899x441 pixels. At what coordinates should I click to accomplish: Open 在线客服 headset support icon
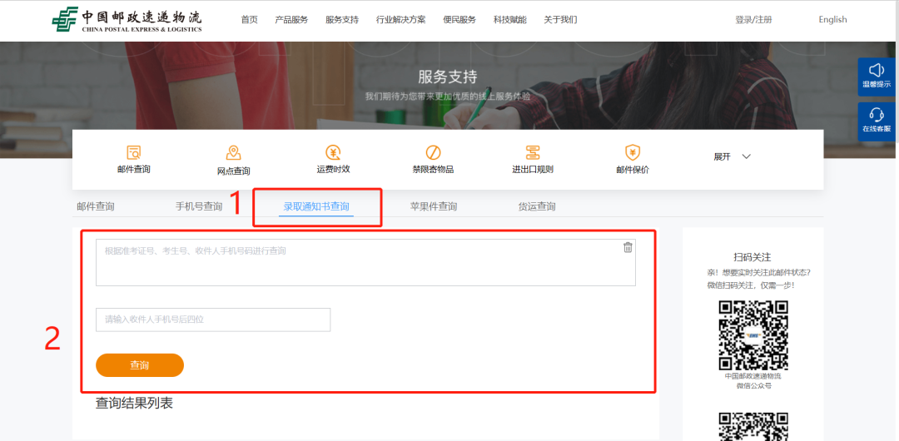876,115
